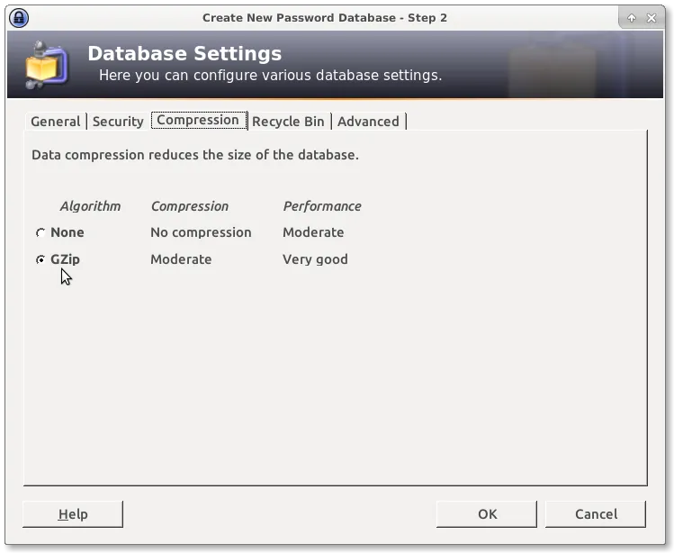
Task: Cancel the database creation dialog
Action: (x=596, y=514)
